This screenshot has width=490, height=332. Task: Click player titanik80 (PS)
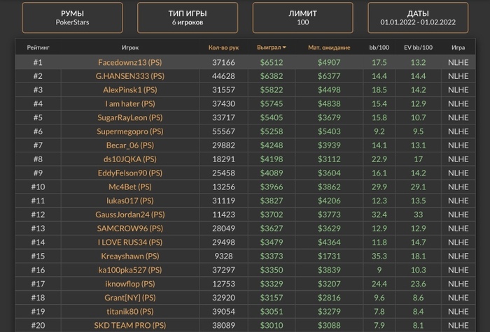pos(131,311)
